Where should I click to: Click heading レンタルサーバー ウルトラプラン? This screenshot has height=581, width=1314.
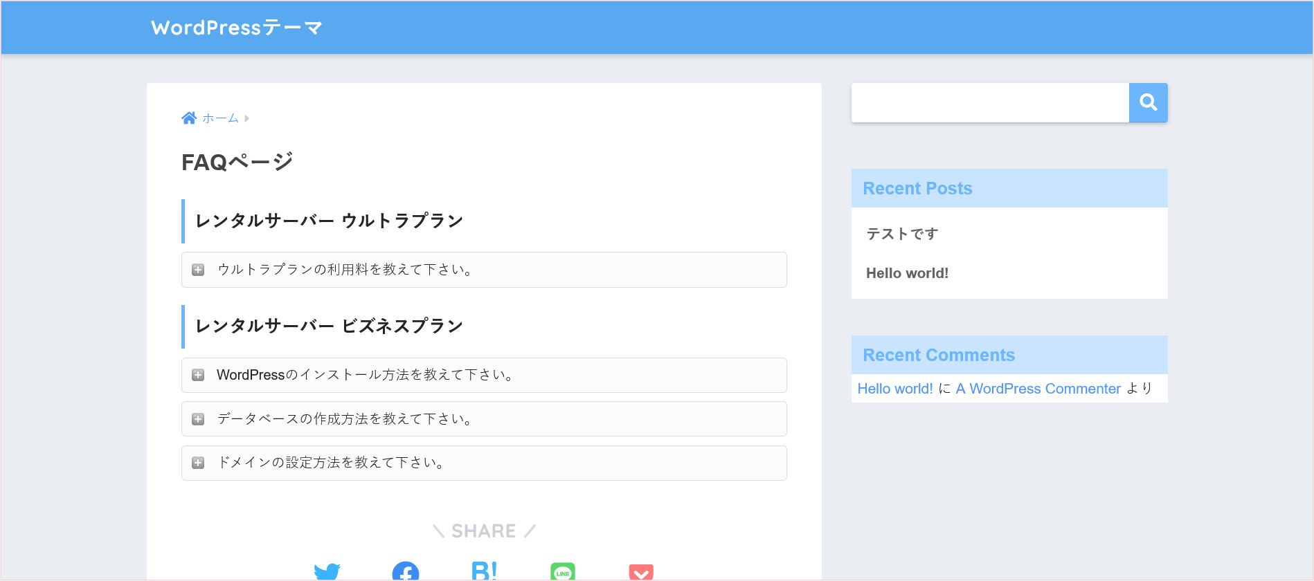pos(329,221)
